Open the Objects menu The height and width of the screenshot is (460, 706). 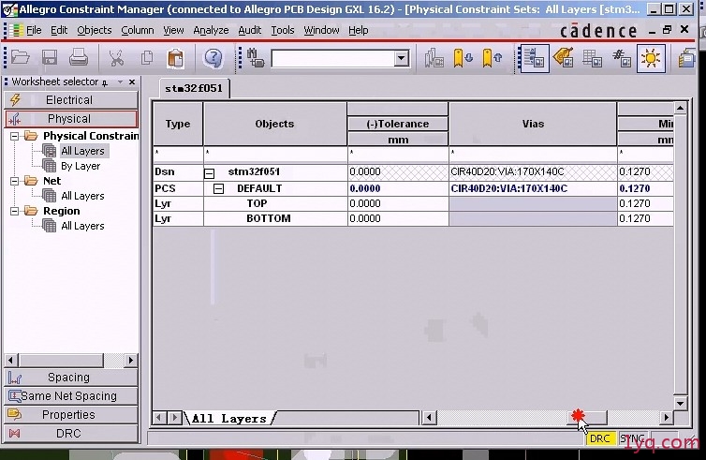95,30
